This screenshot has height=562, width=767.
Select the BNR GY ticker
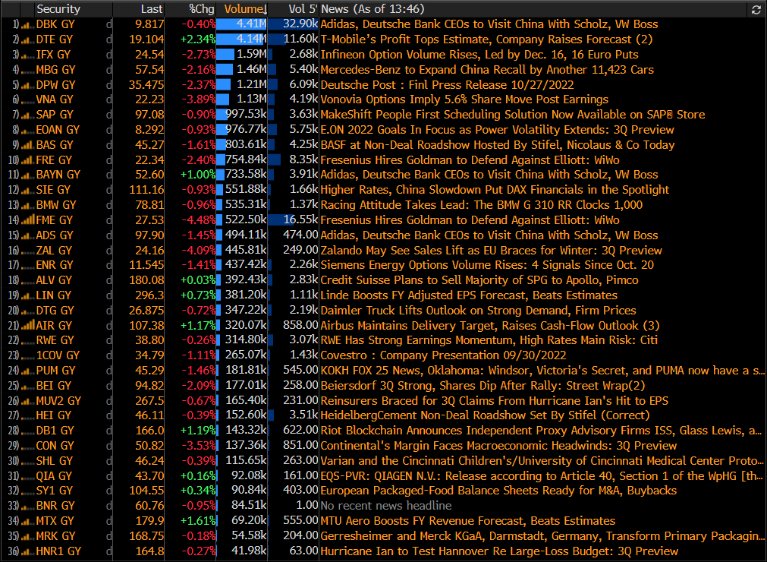55,506
